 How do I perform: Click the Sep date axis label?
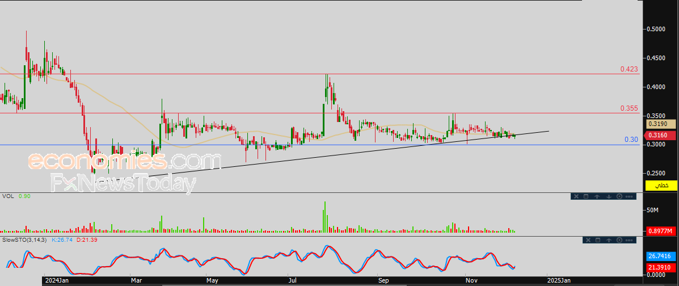[x=383, y=281]
